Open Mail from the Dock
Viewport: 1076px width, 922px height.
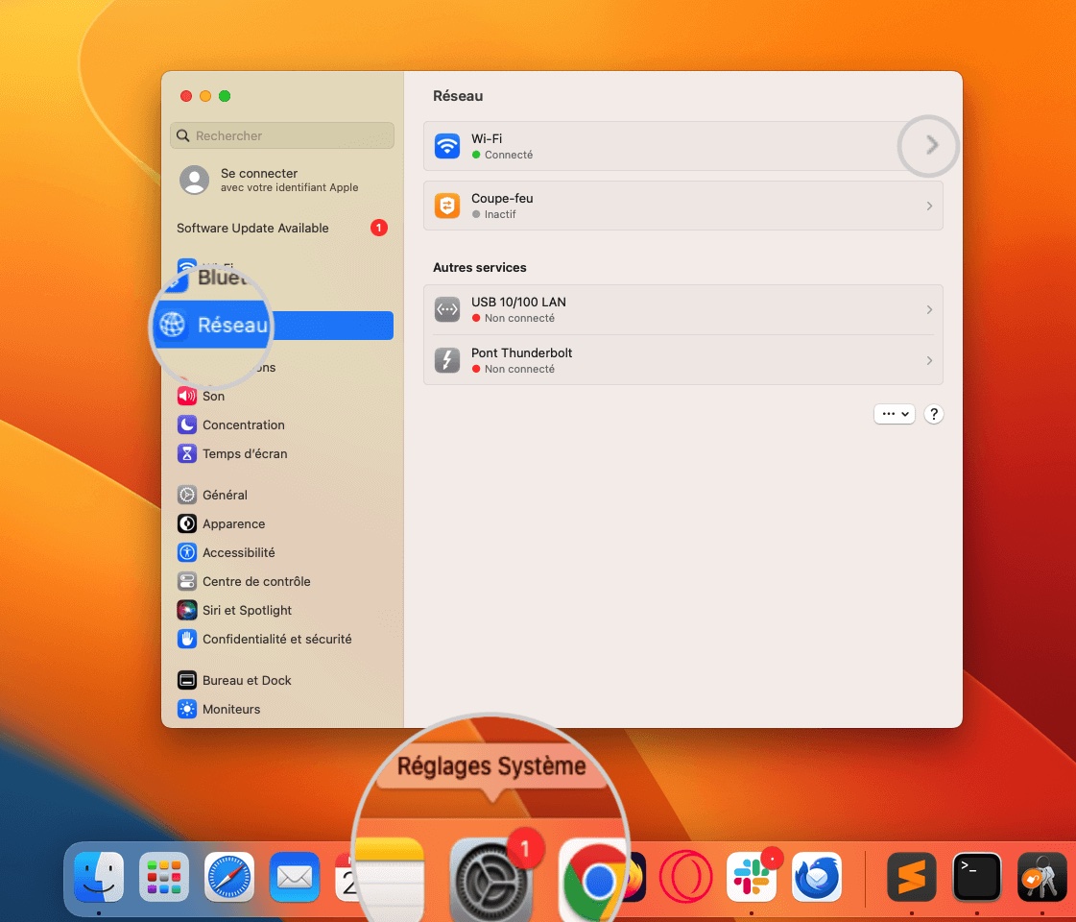[x=295, y=877]
